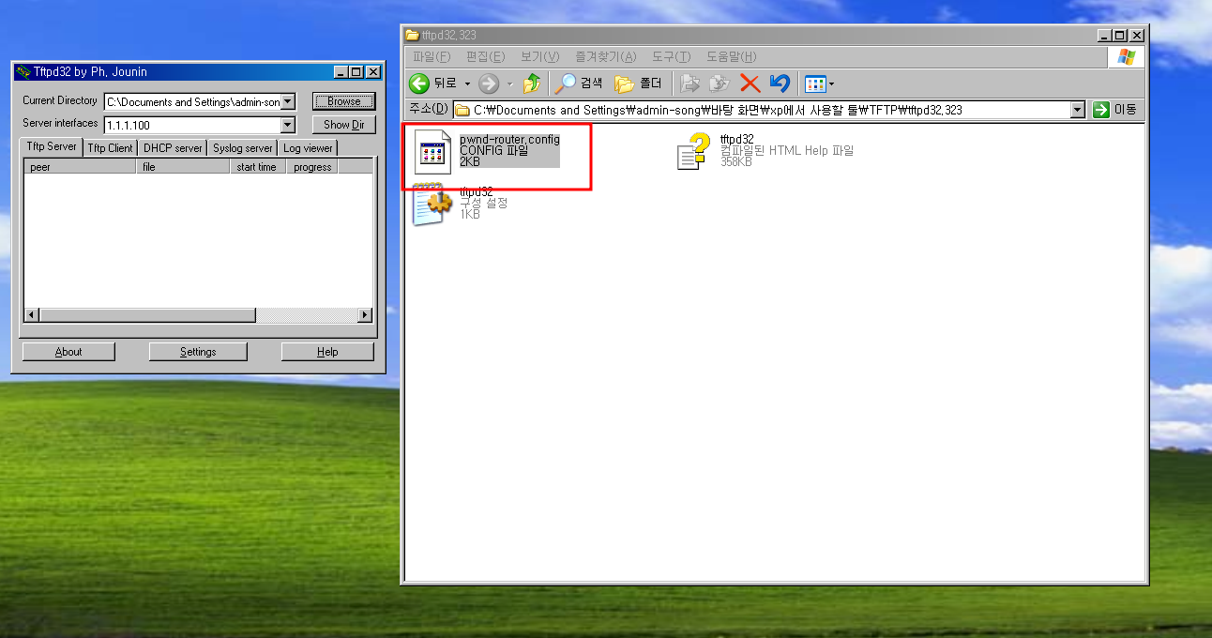
Task: Click the About button in Tftpd32
Action: point(68,352)
